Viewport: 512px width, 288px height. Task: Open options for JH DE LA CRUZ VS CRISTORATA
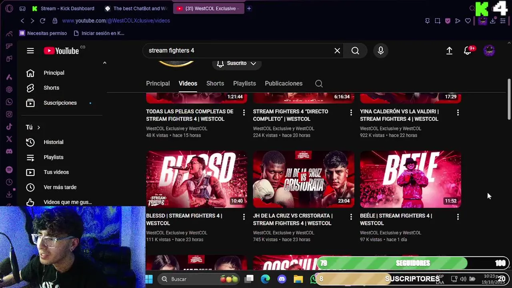(351, 217)
